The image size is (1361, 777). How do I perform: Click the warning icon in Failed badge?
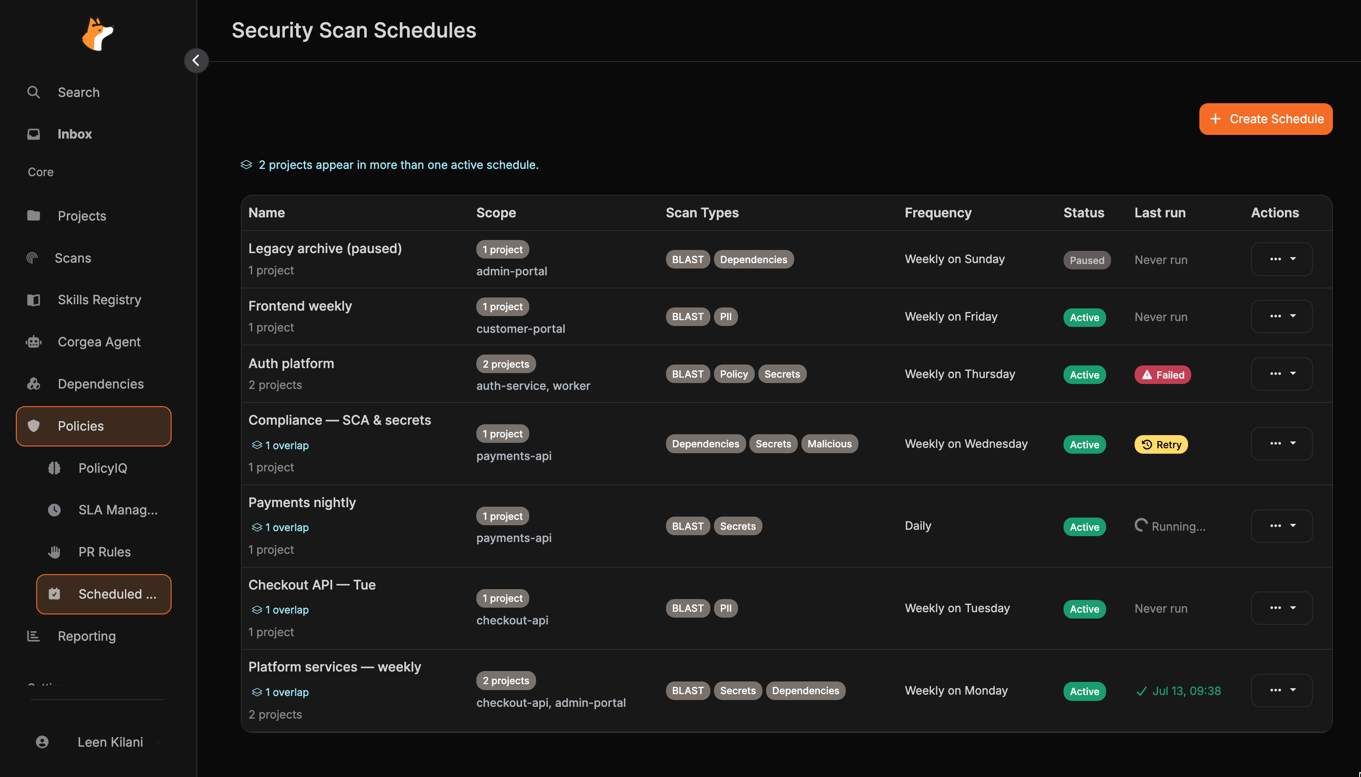(x=1147, y=375)
